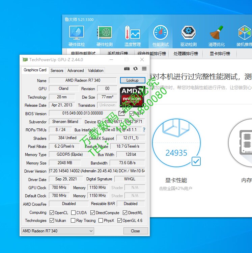
Task: Switch to the Sensors tab
Action: (57, 71)
